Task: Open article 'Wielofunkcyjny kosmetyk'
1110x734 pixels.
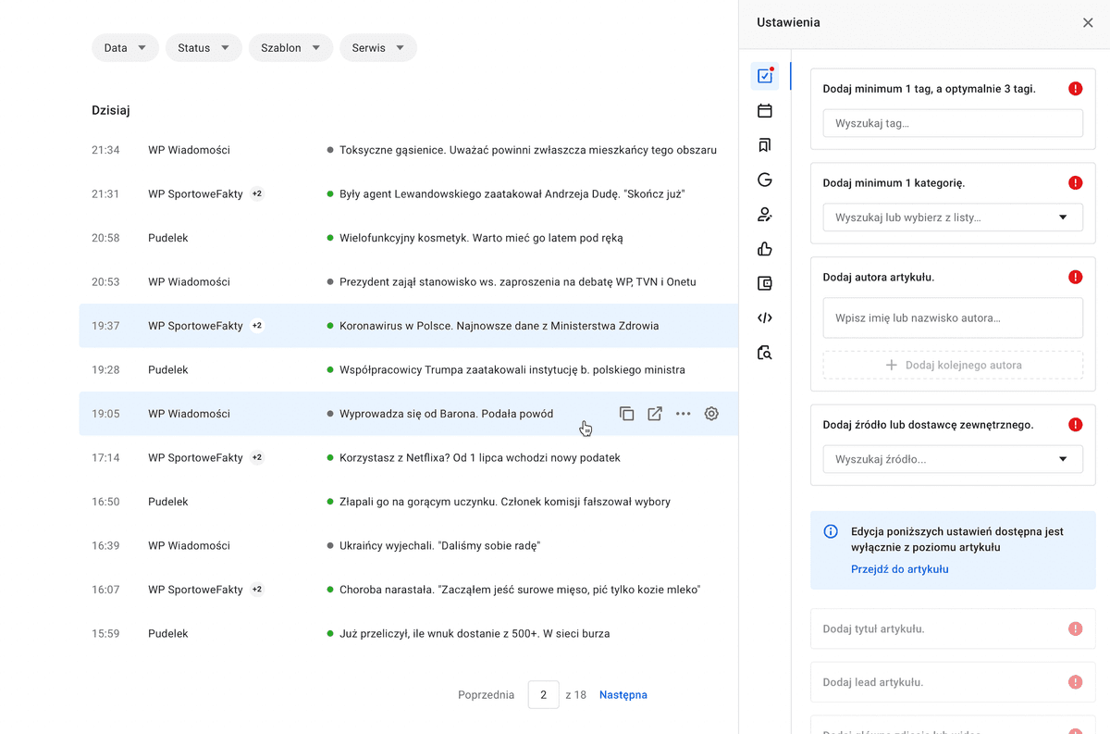Action: pyautogui.click(x=481, y=238)
